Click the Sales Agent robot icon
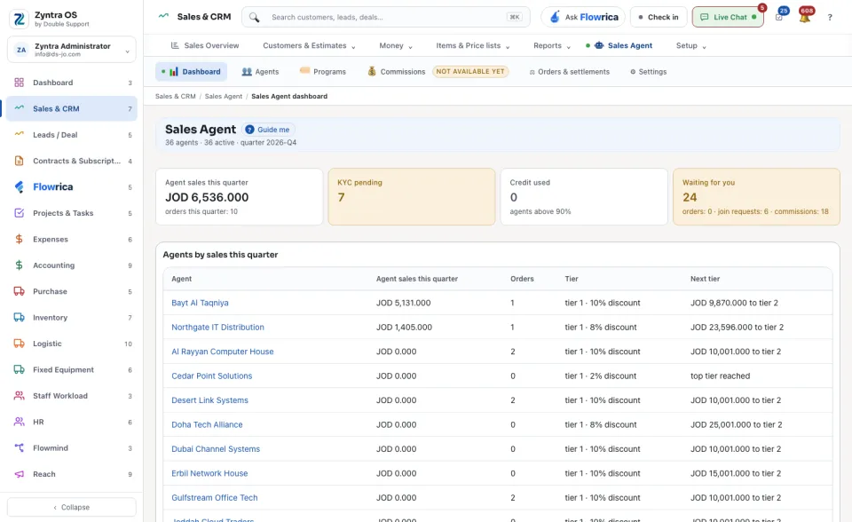Screen dimensions: 852x522 click(x=599, y=45)
